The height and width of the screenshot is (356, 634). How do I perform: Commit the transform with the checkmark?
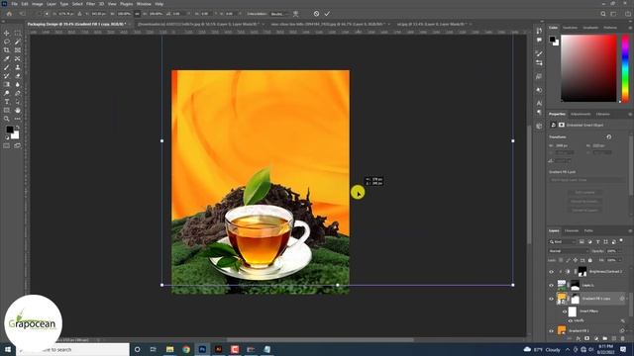point(327,14)
